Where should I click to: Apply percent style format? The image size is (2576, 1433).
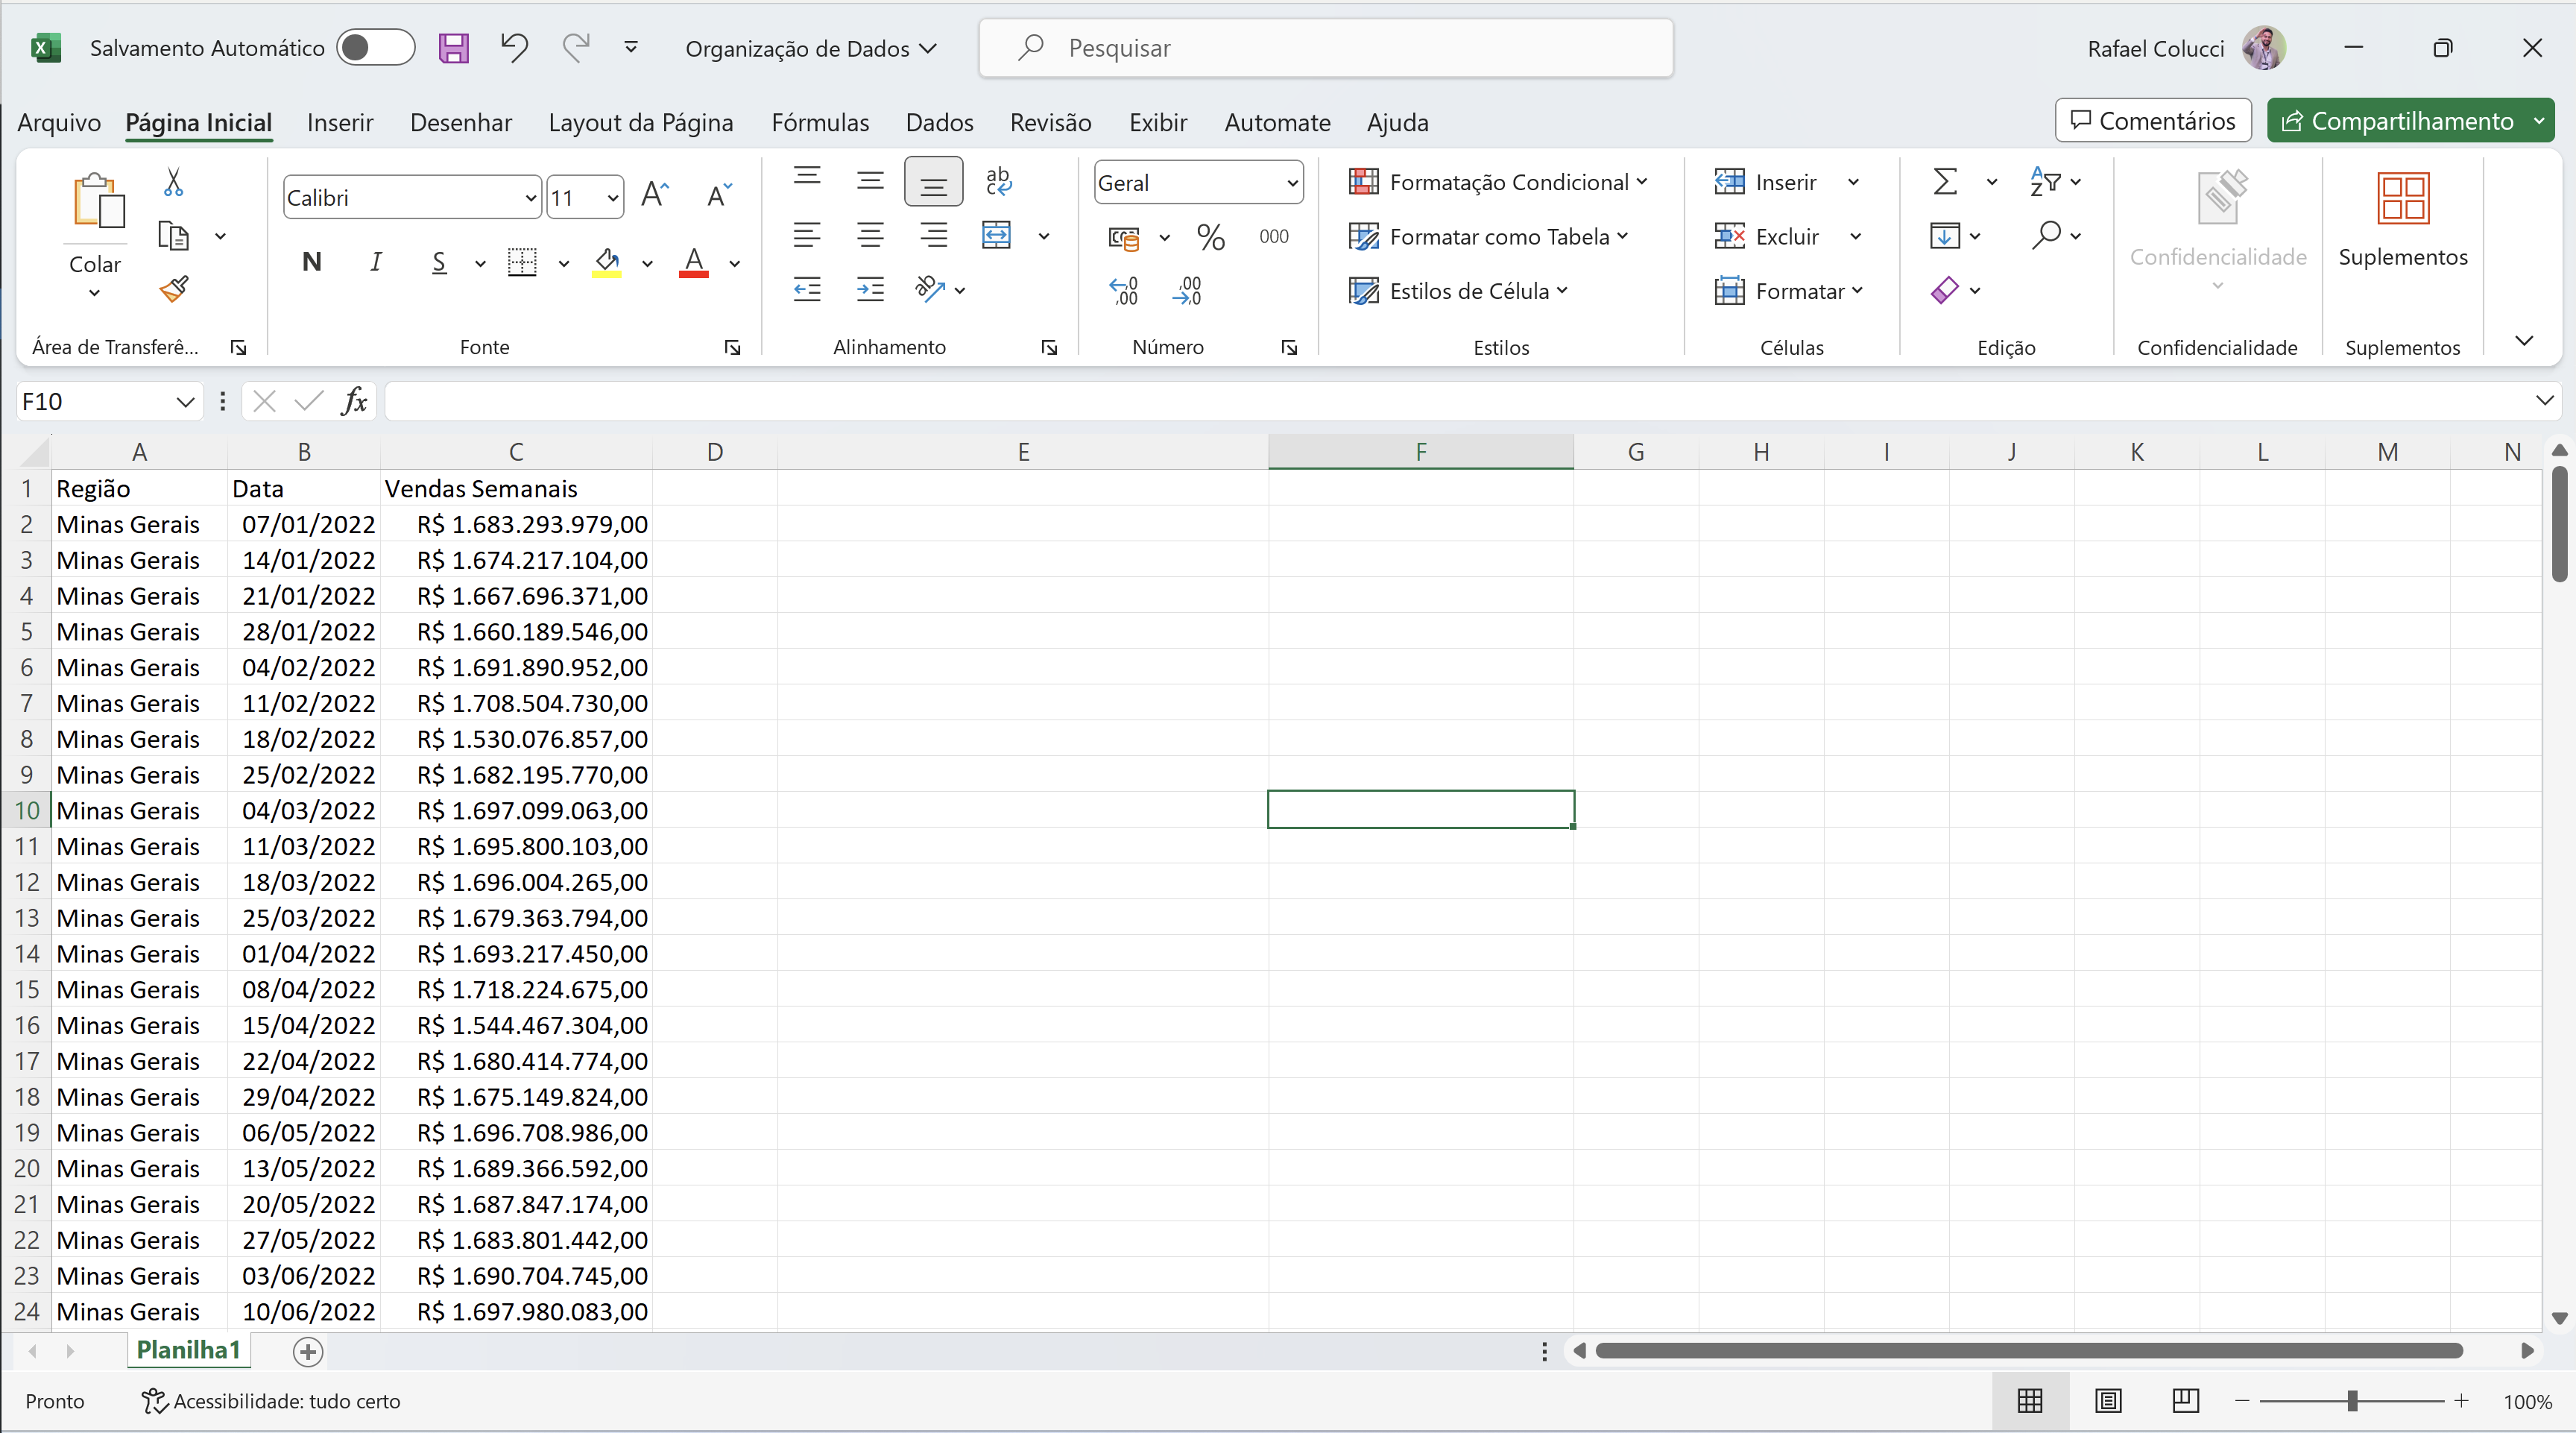click(x=1210, y=237)
